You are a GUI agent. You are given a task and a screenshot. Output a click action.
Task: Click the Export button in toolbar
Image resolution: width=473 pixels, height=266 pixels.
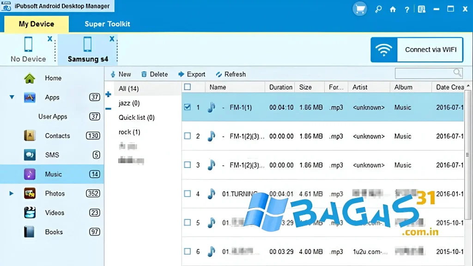(192, 74)
